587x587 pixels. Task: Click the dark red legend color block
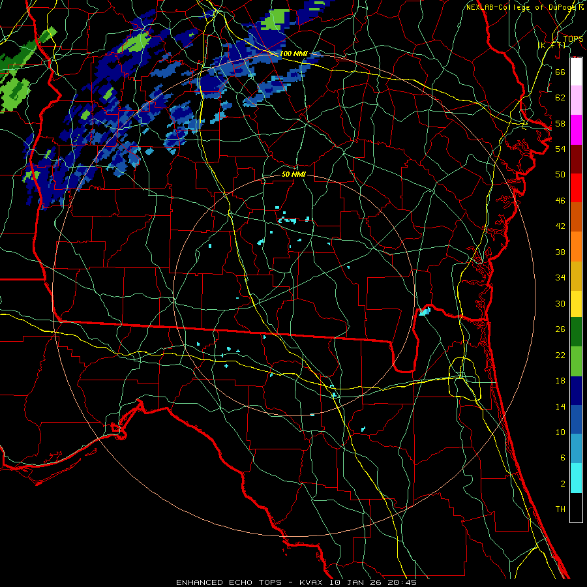[x=576, y=158]
